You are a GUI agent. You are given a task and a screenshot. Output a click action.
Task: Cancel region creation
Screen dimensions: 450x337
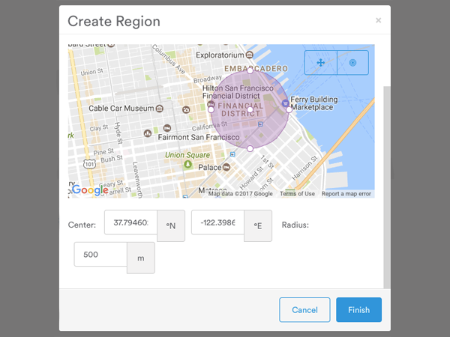click(x=304, y=310)
